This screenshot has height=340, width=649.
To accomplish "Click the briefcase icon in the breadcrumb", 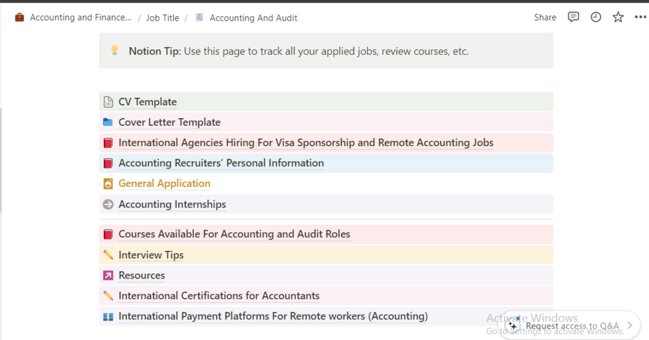I will pyautogui.click(x=20, y=17).
